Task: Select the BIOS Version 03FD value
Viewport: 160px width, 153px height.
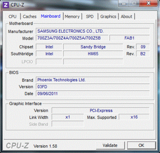Action: click(93, 87)
